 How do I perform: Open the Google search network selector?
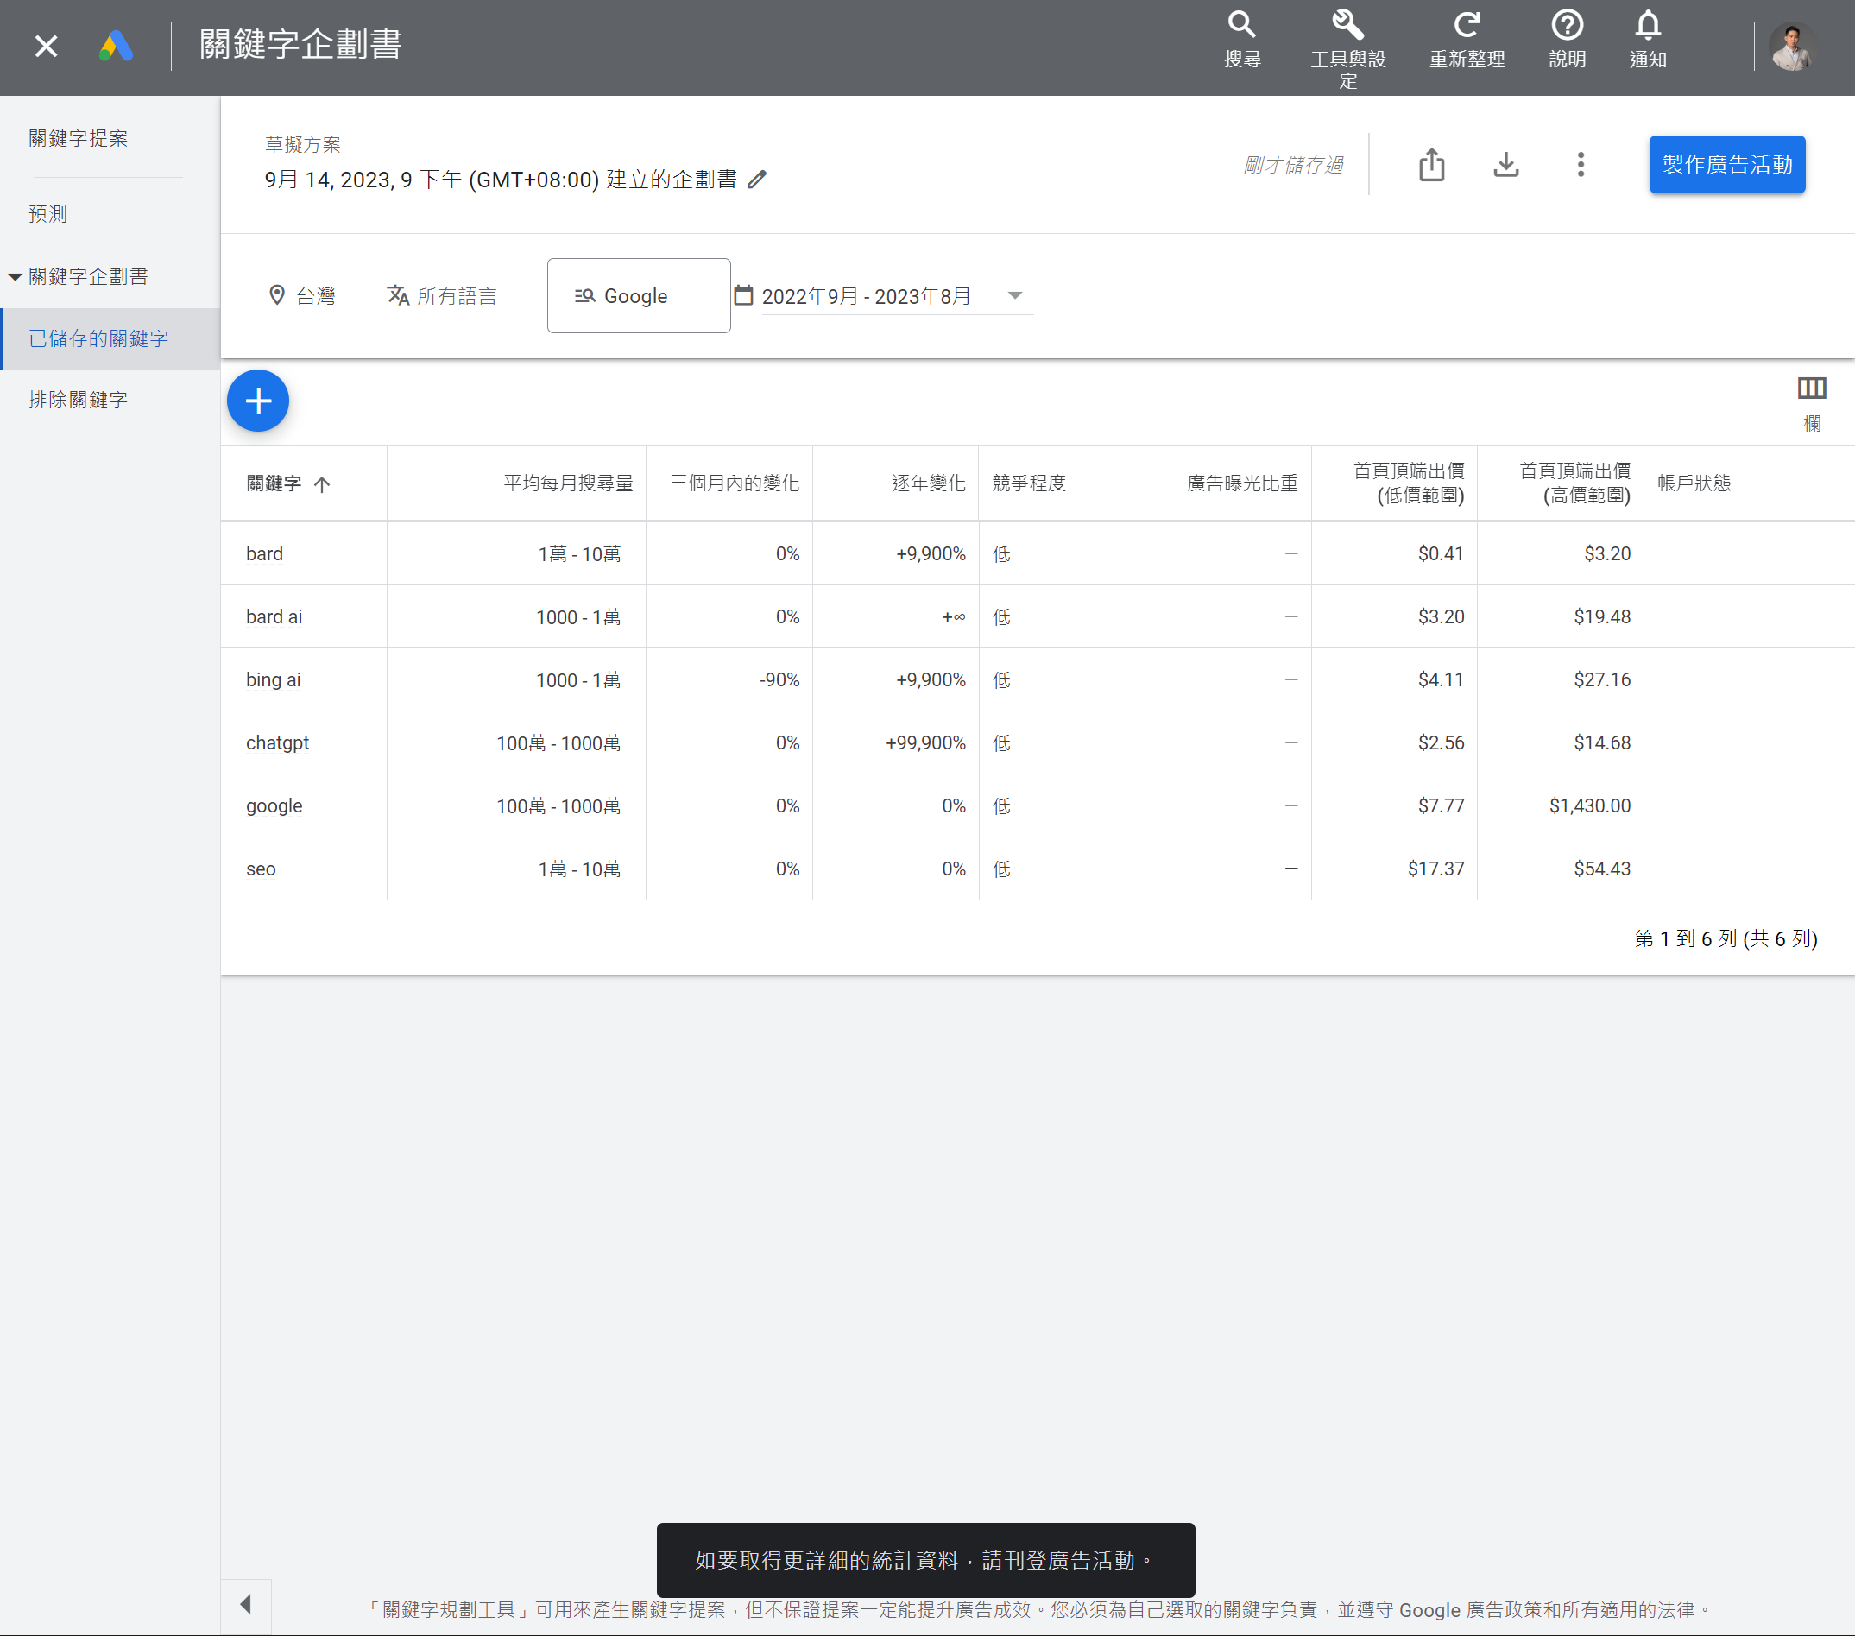638,296
